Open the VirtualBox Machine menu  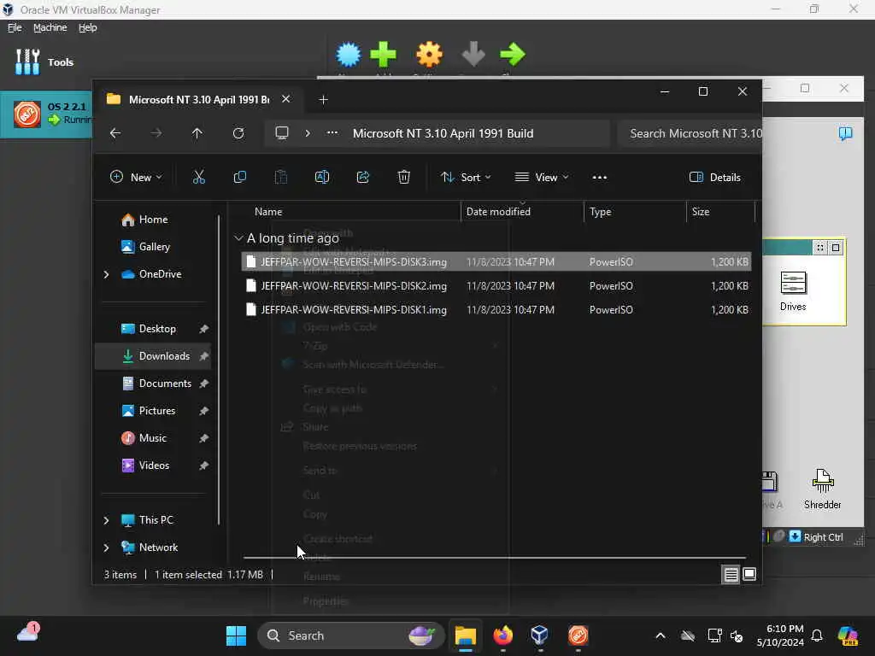tap(50, 27)
